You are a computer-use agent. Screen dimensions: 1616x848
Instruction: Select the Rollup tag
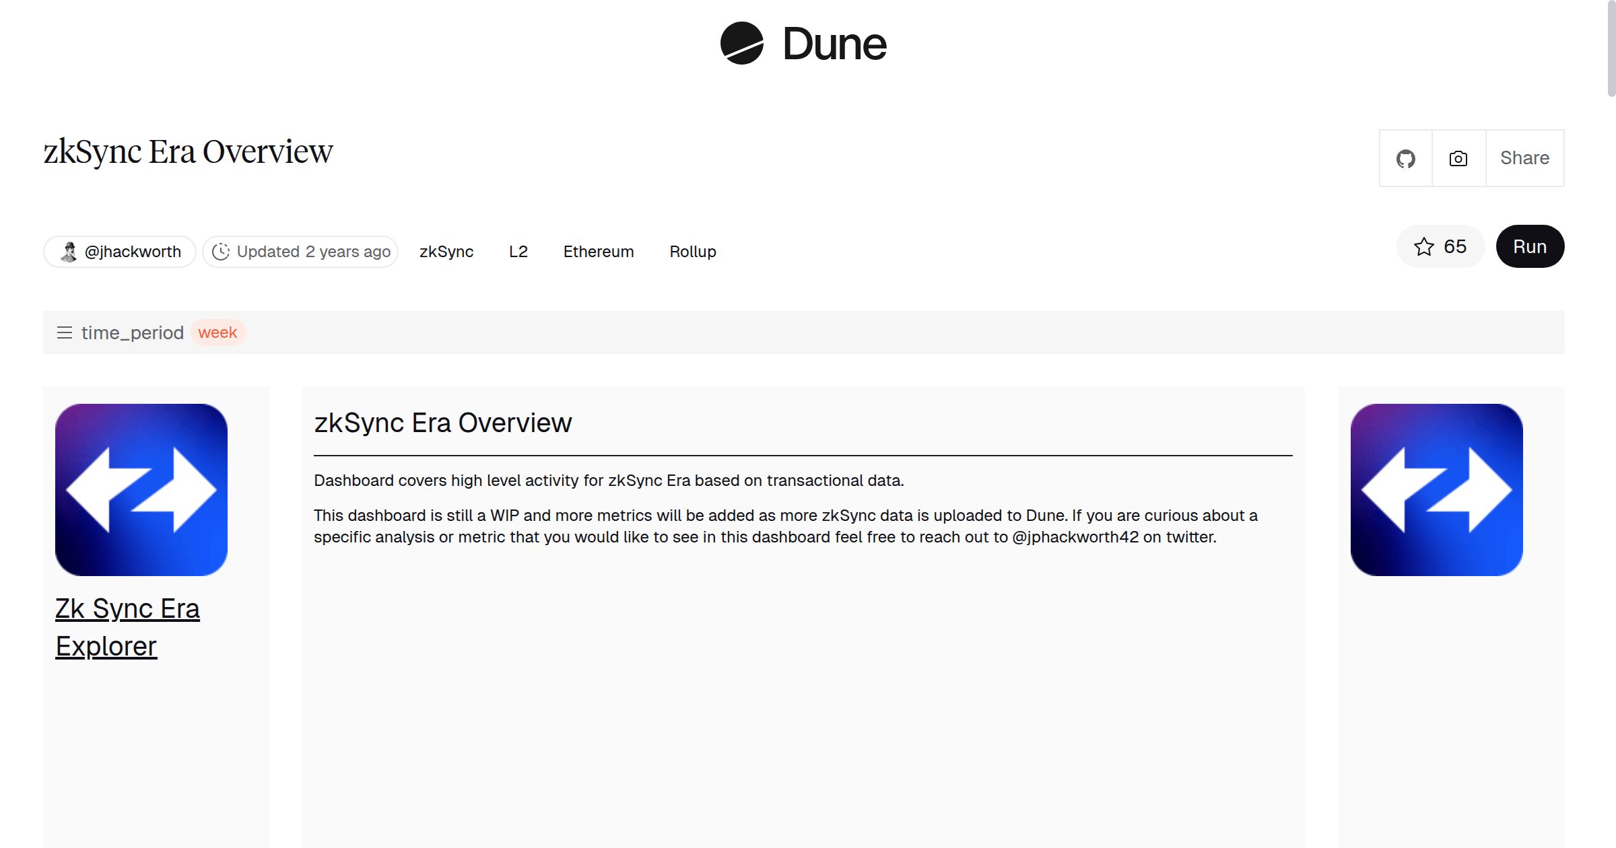692,252
